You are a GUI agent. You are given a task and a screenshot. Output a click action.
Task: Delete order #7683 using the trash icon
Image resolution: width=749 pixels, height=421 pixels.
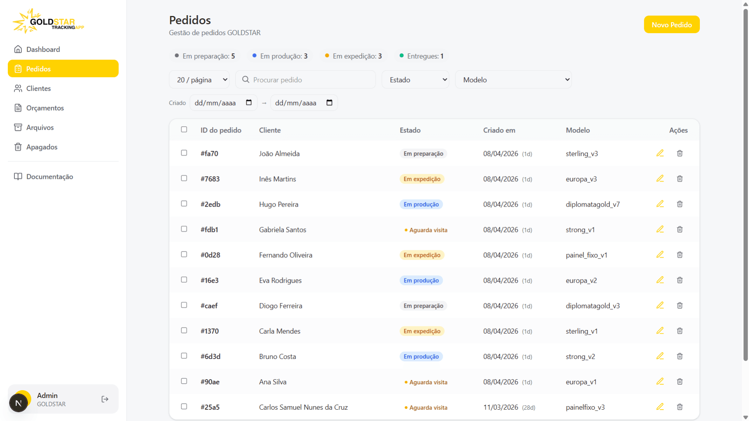680,179
